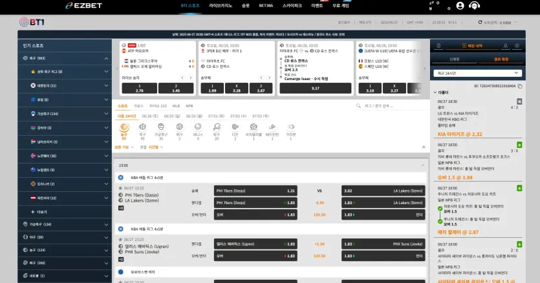The height and width of the screenshot is (283, 540).
Task: Expand the 농구 sidebar category
Action: 107,250
